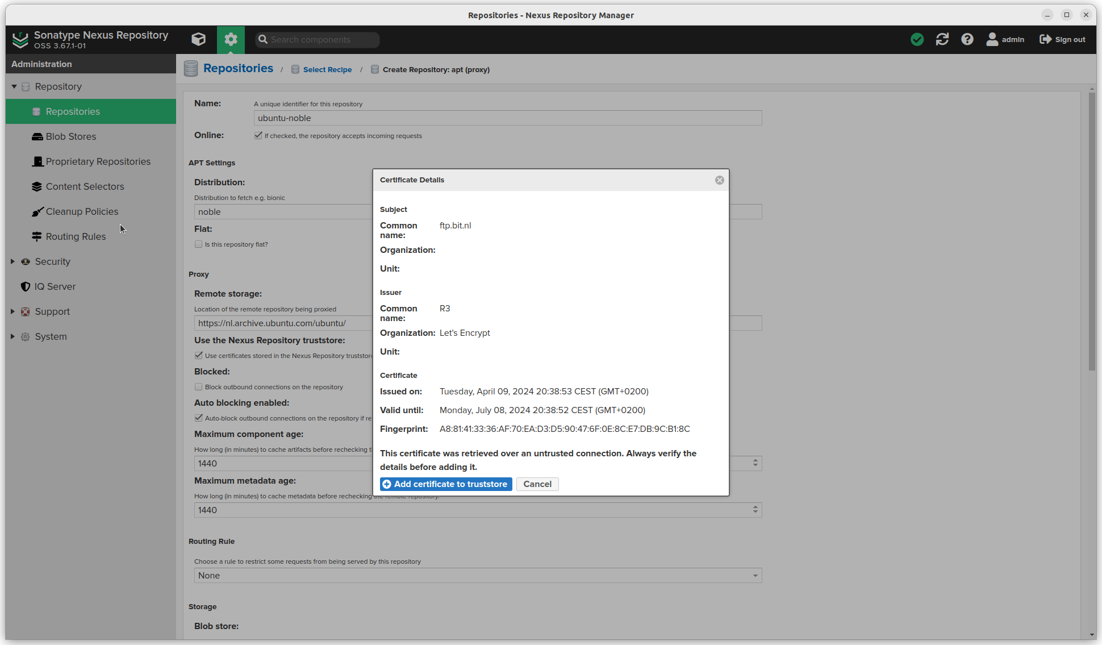
Task: Click the Select Recipe breadcrumb icon
Action: tap(295, 69)
